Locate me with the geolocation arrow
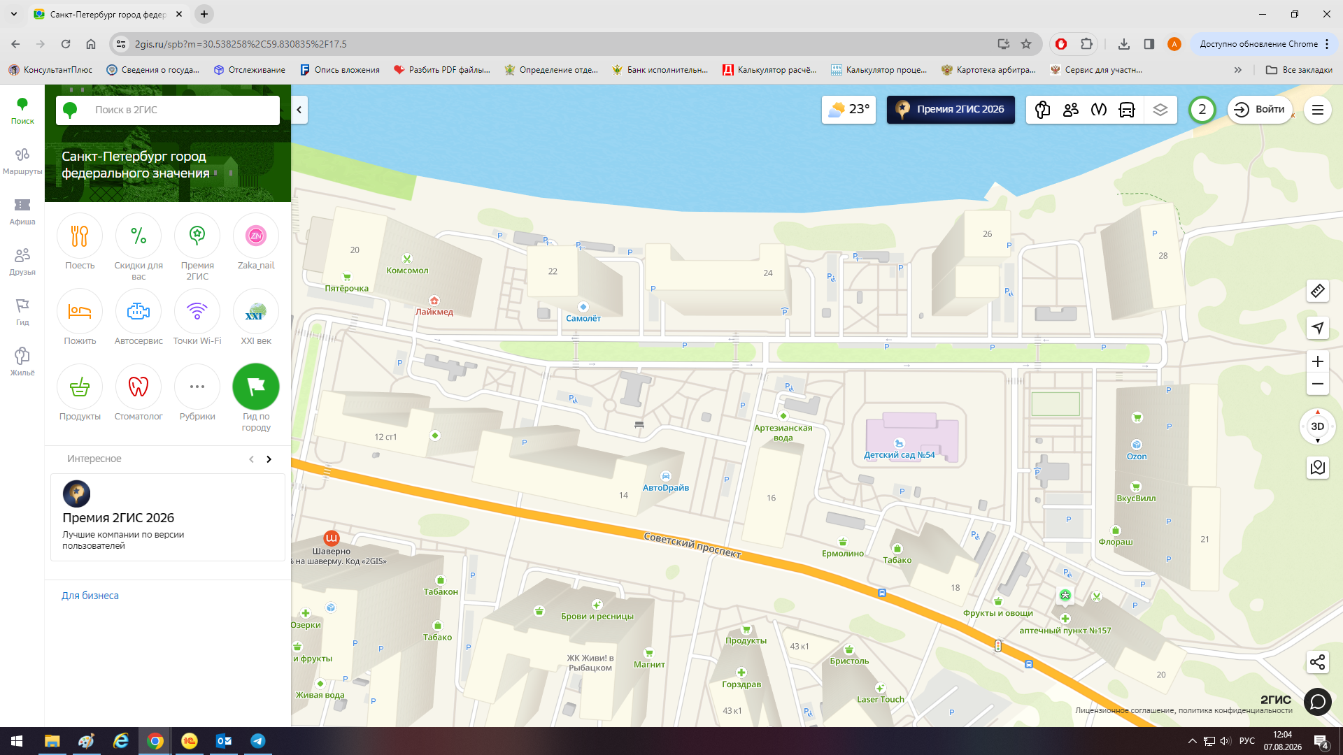The width and height of the screenshot is (1343, 755). pyautogui.click(x=1318, y=328)
